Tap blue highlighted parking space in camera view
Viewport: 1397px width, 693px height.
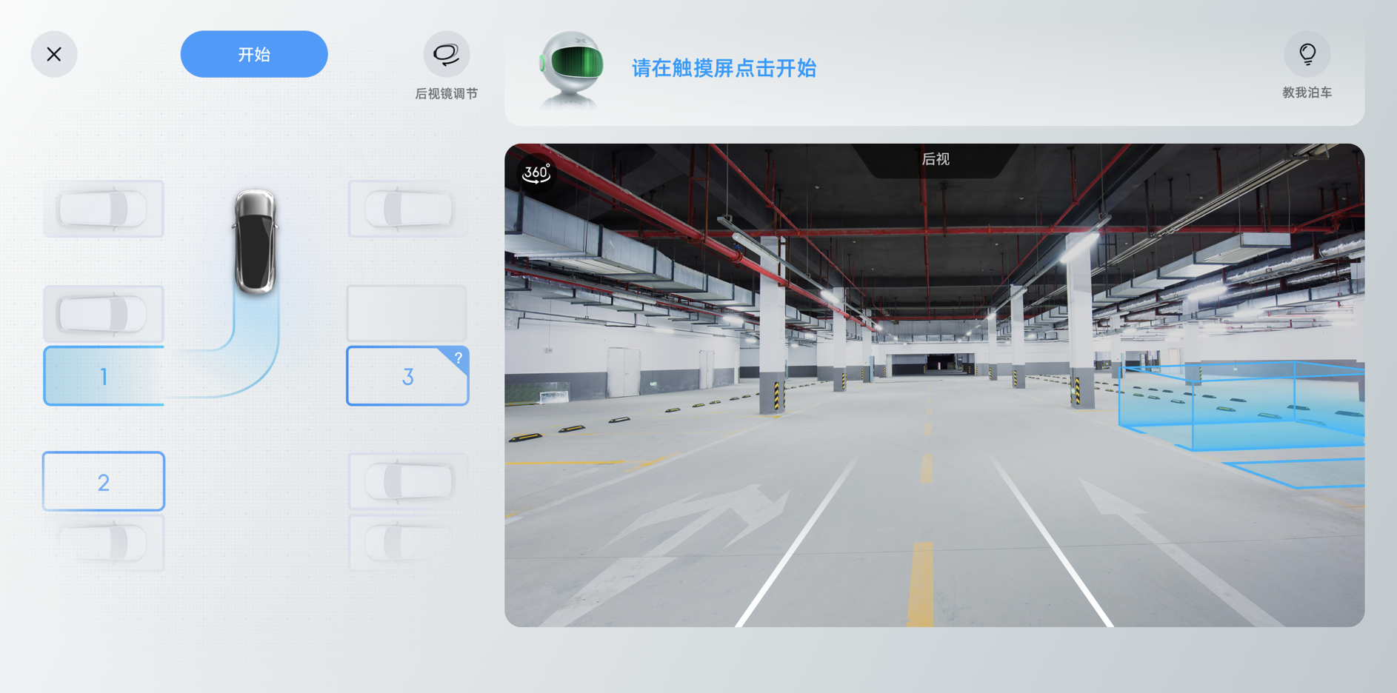[1241, 406]
